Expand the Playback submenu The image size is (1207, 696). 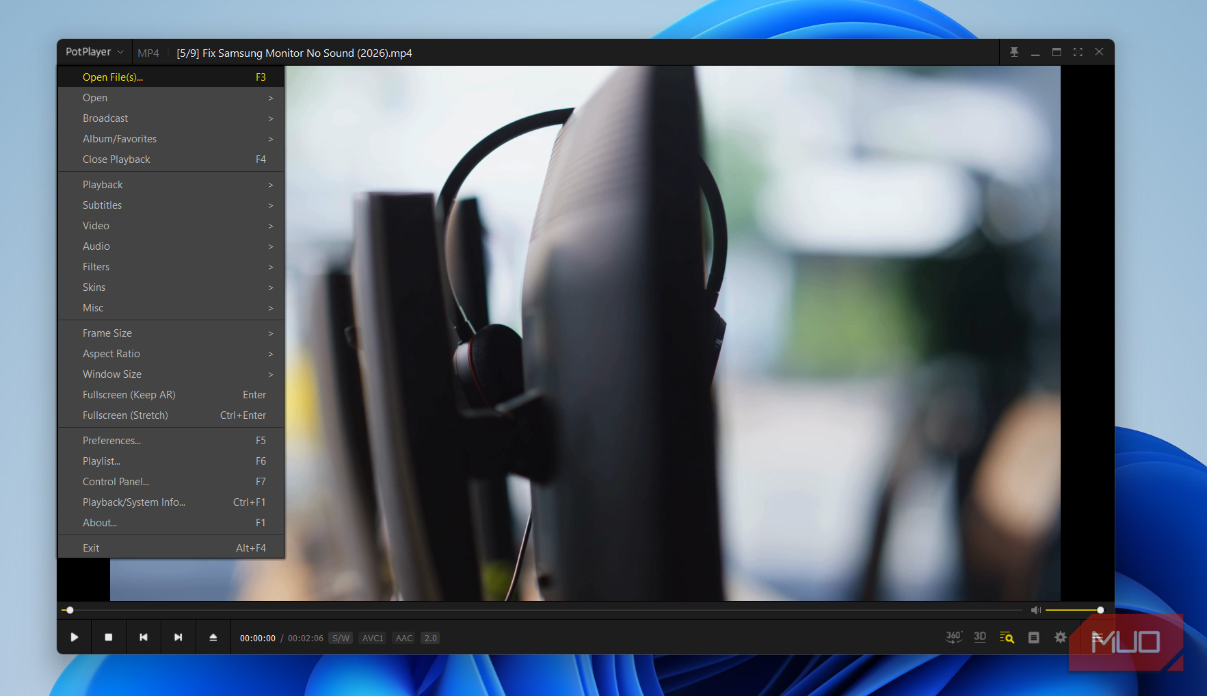[171, 185]
